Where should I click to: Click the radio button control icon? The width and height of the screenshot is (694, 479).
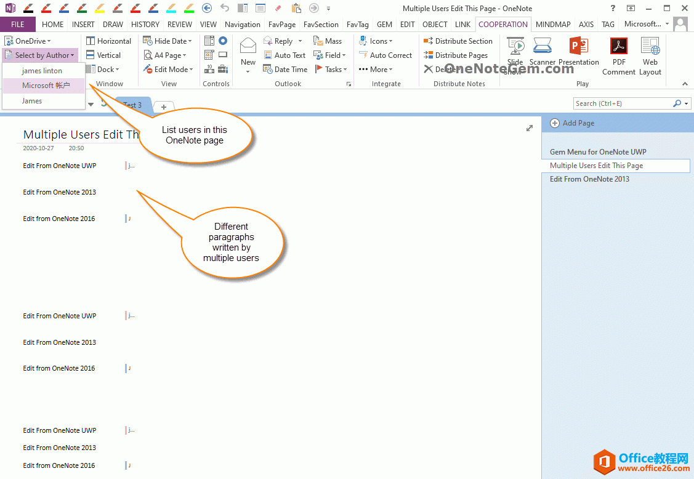(x=223, y=41)
